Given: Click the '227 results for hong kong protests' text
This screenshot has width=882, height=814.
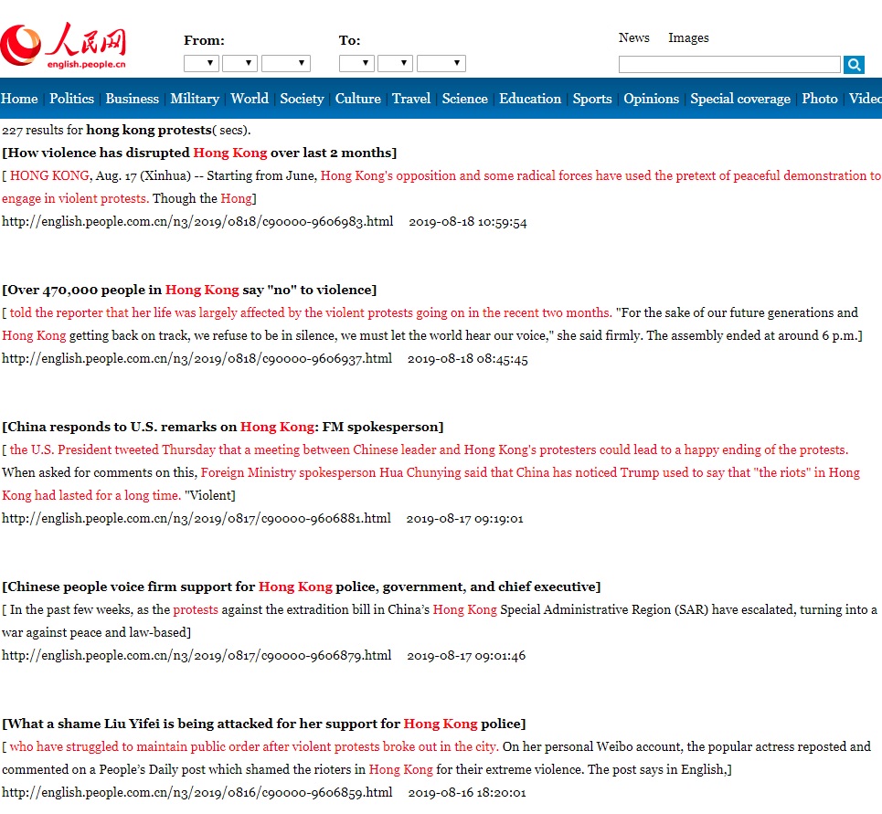Looking at the screenshot, I should pyautogui.click(x=126, y=131).
